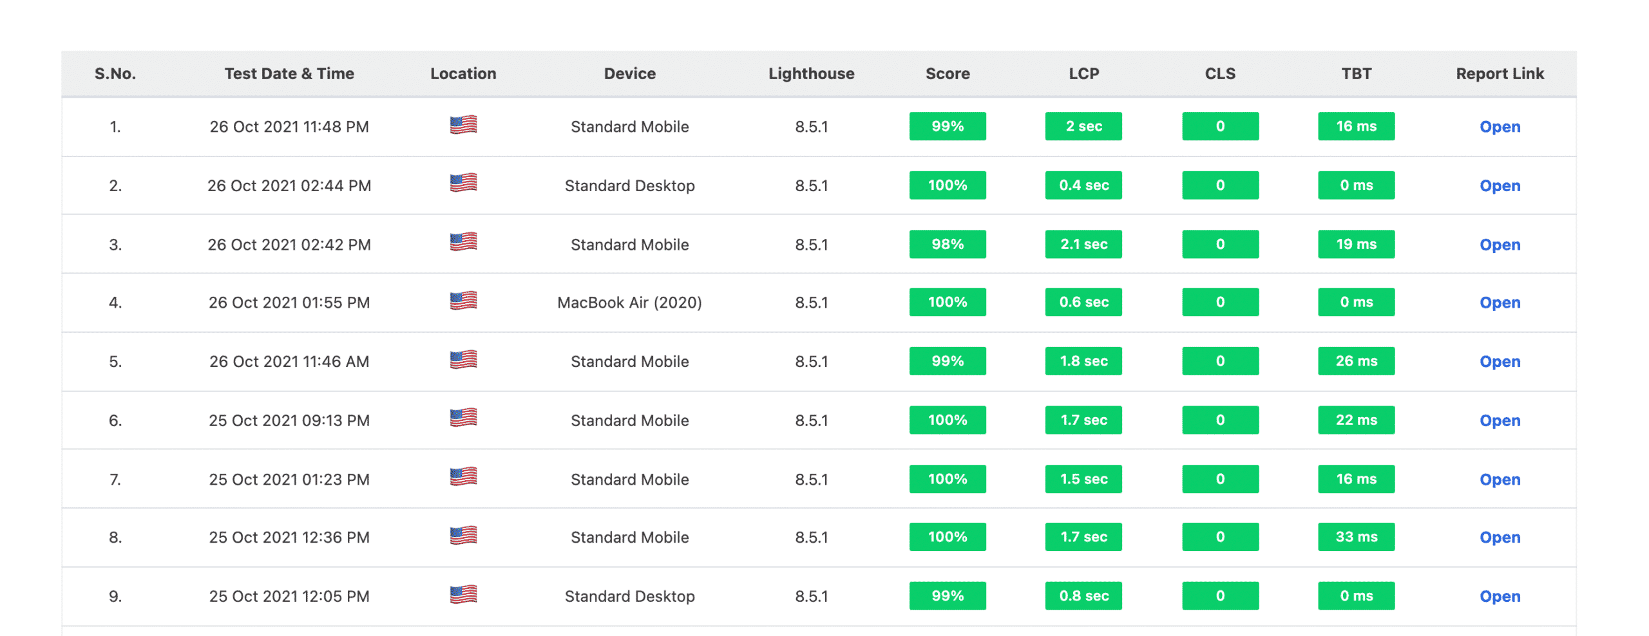
Task: Click the LCP column header
Action: 1083,74
